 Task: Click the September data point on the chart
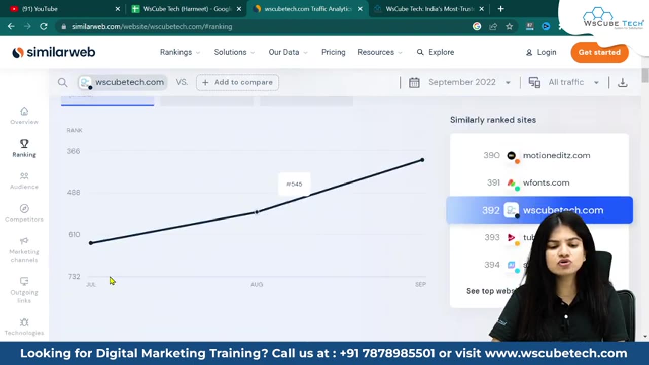(x=422, y=160)
